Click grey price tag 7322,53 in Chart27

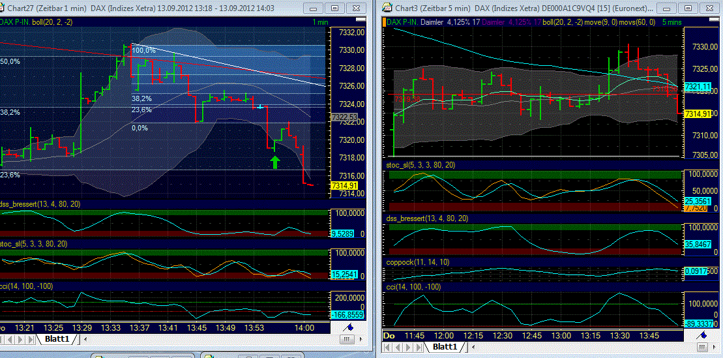click(345, 117)
